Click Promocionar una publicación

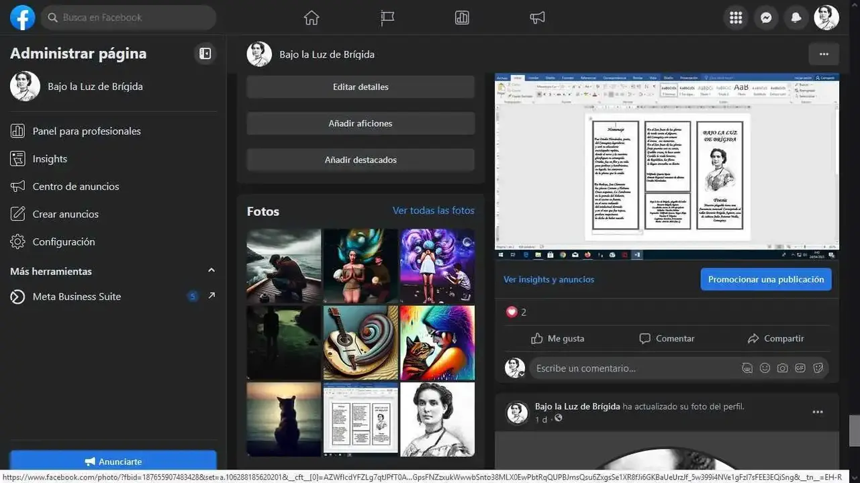point(766,280)
